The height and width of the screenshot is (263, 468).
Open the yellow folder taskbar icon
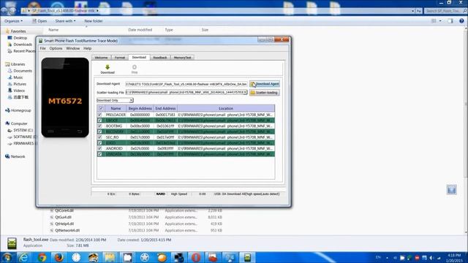tap(110, 257)
